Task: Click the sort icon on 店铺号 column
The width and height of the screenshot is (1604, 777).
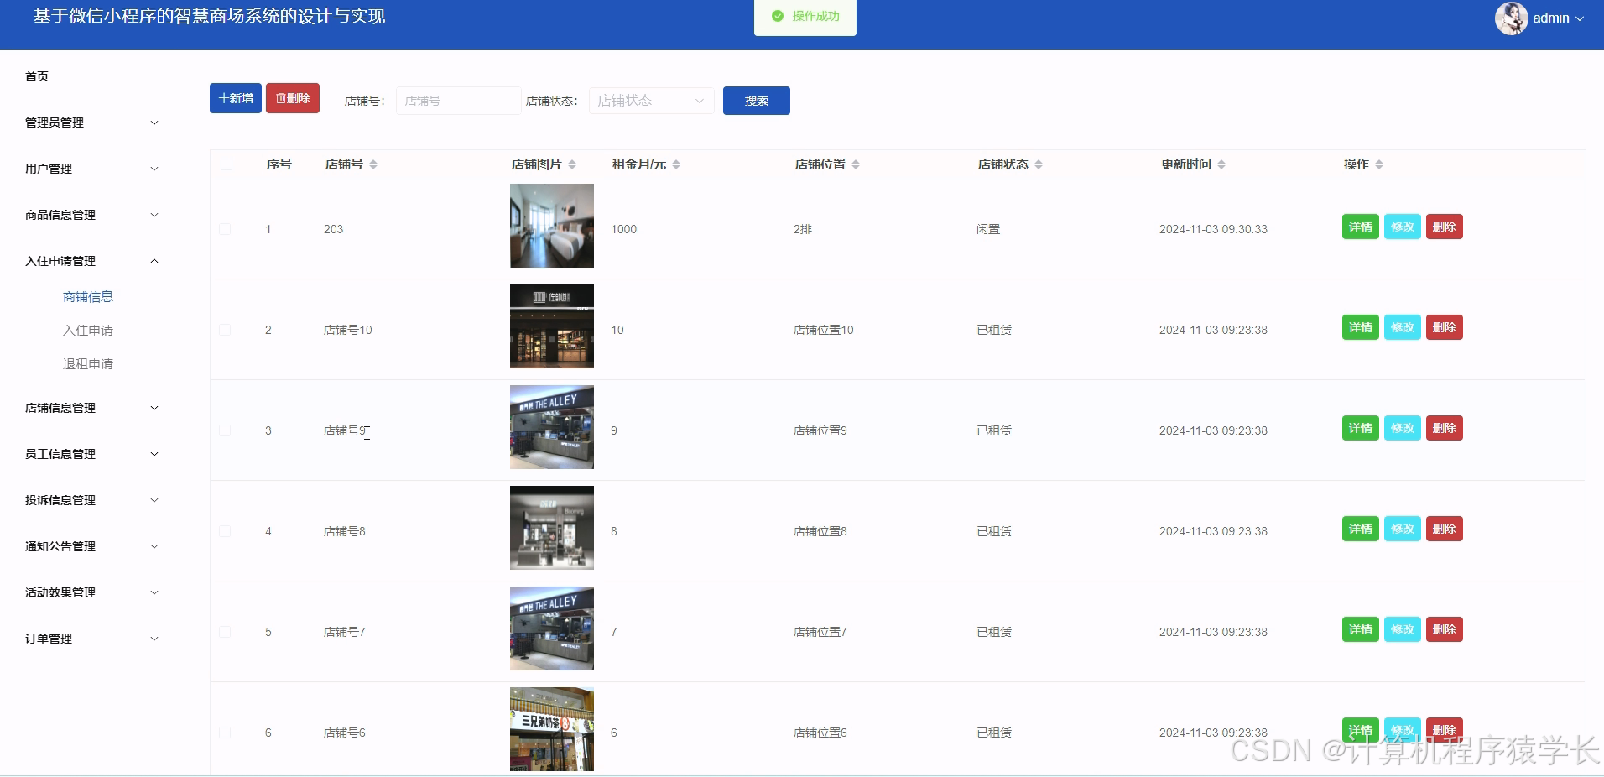Action: 374,164
